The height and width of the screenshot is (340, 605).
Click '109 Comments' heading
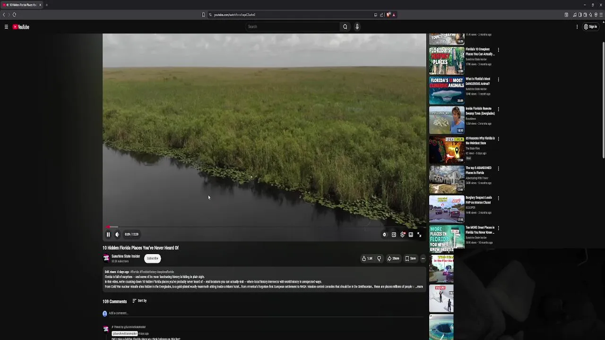coord(115,301)
